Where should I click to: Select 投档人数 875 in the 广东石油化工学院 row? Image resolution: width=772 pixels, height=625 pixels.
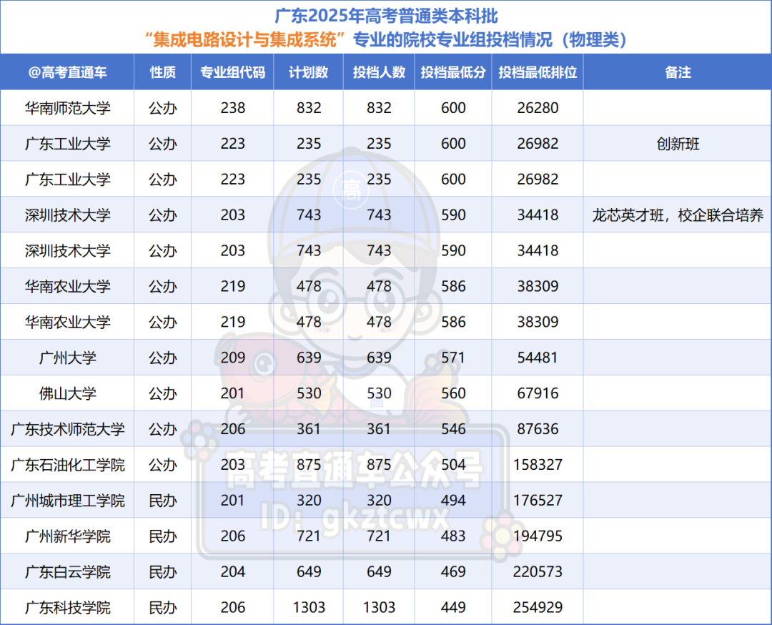[379, 464]
